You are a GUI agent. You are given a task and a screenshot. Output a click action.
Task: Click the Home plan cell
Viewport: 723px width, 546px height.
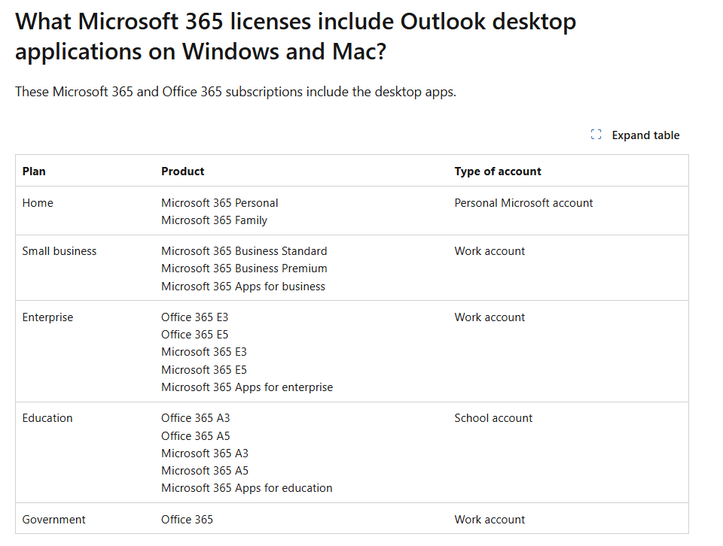38,203
